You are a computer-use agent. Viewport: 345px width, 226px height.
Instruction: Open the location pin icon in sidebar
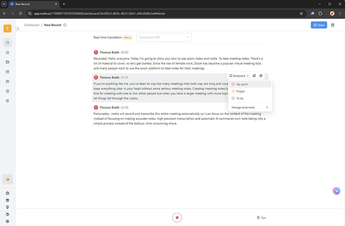(7, 207)
